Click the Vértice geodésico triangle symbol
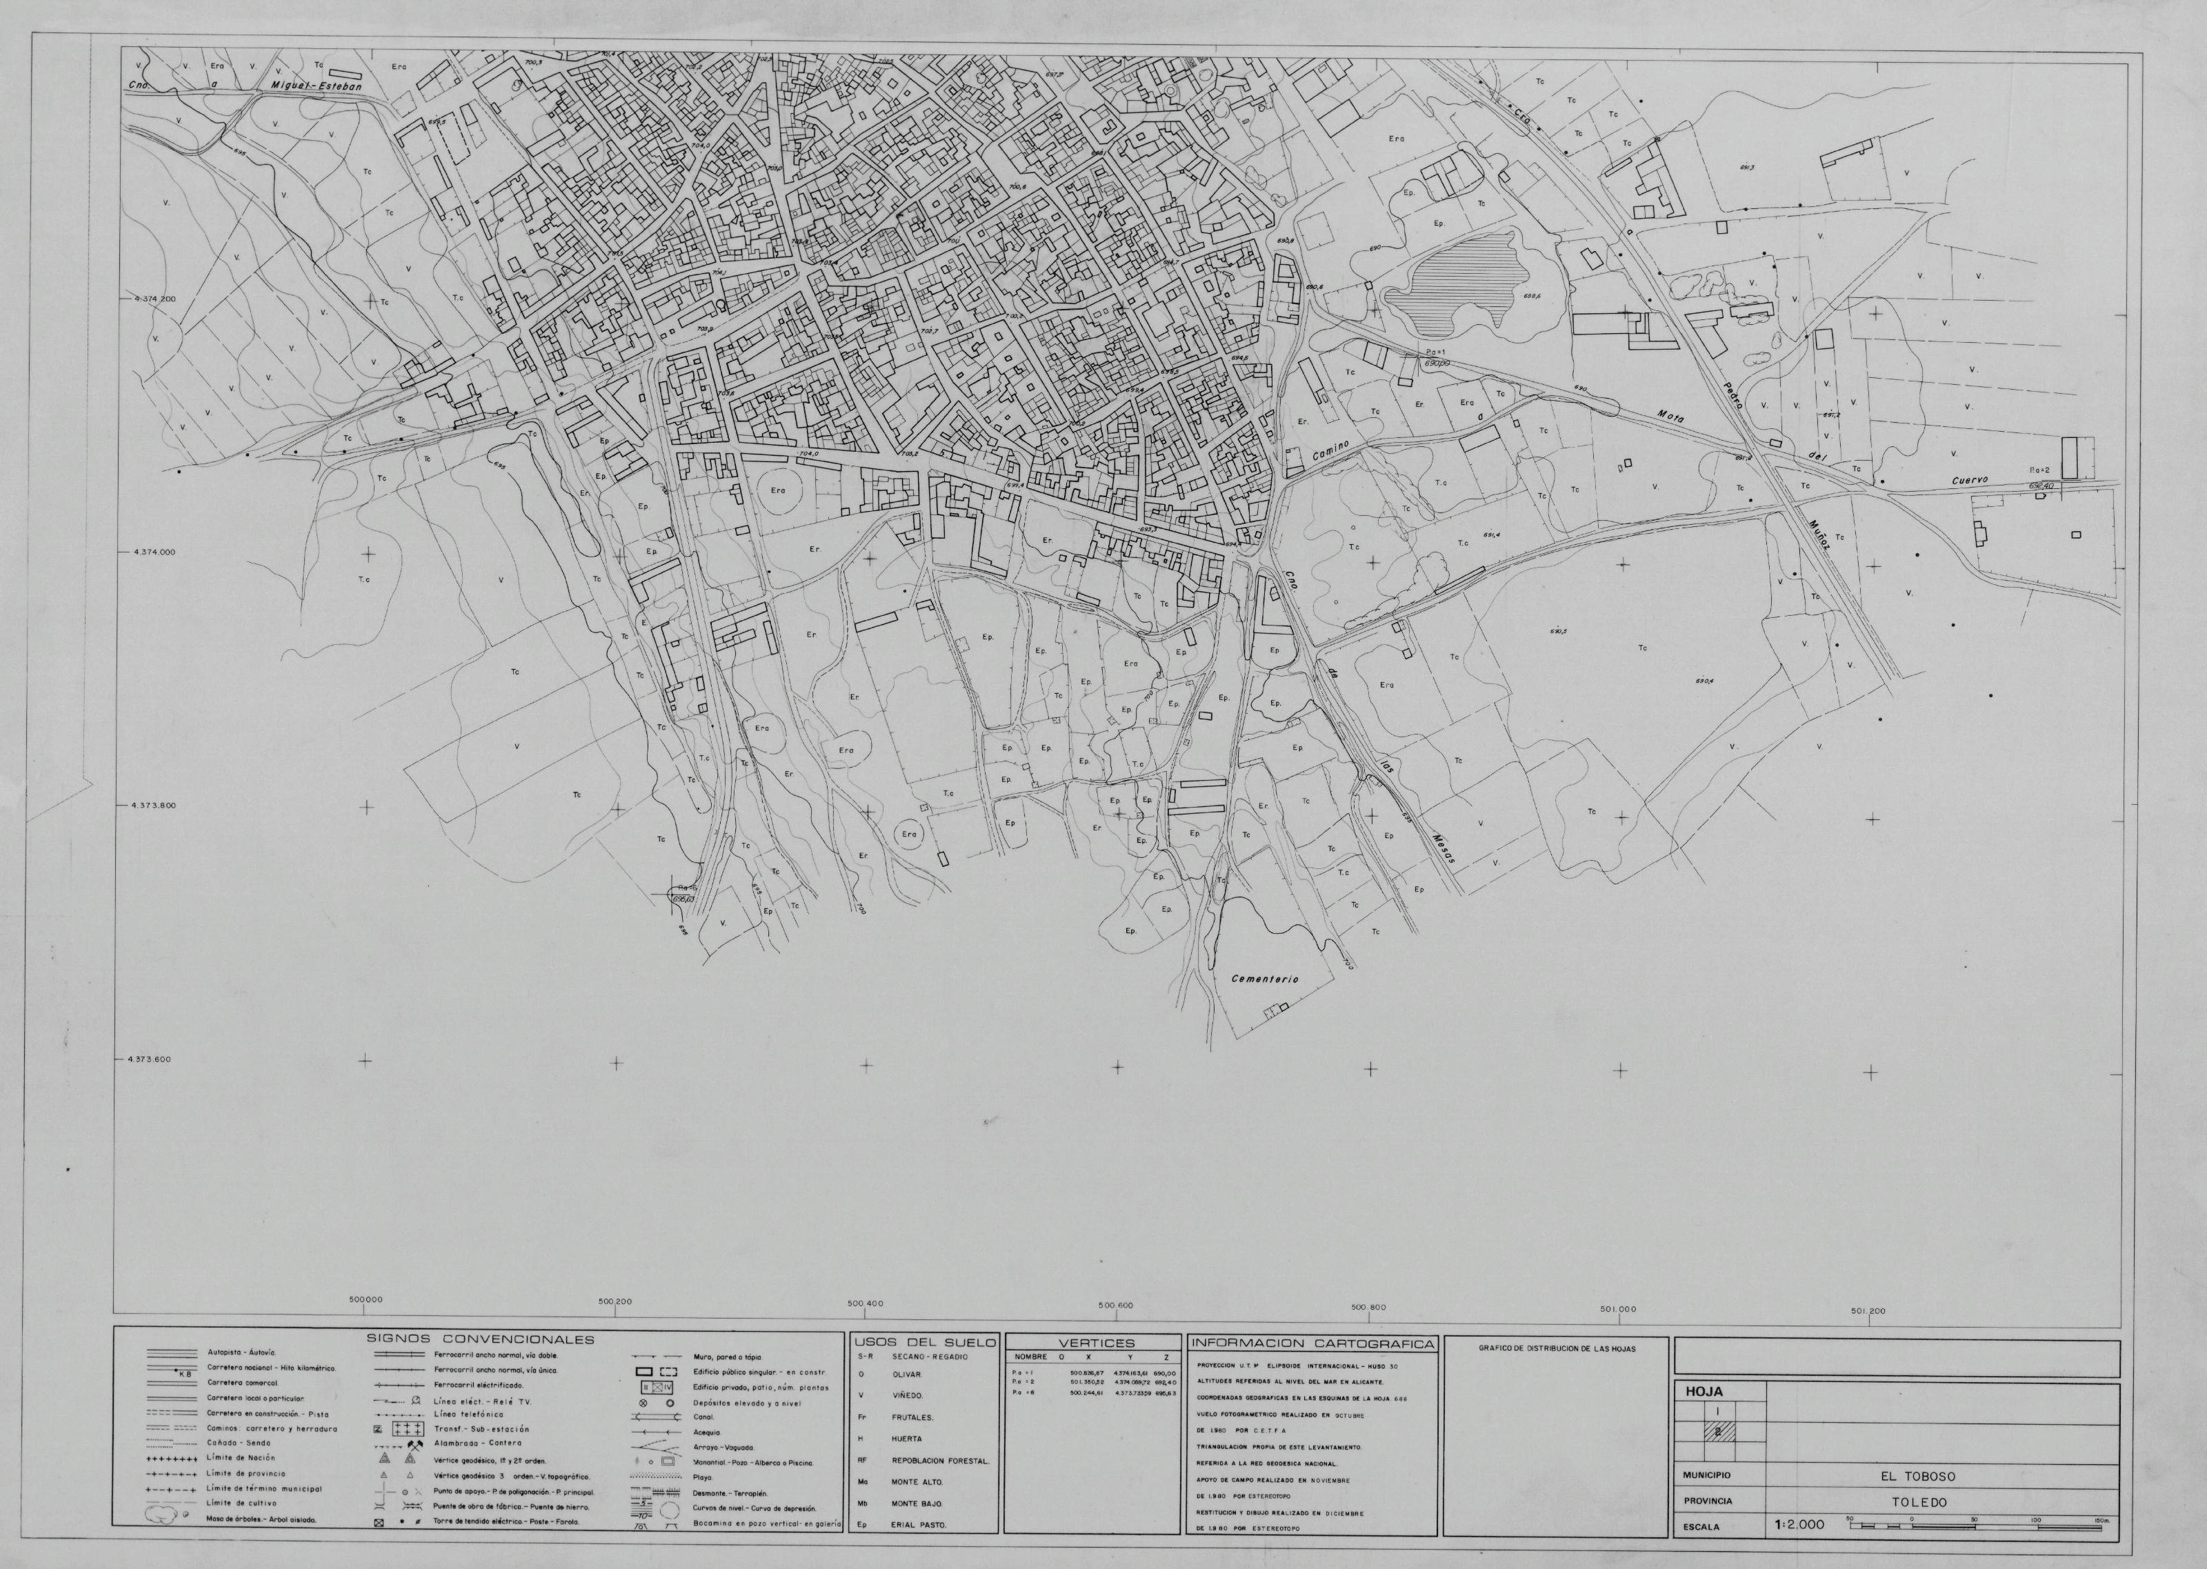The height and width of the screenshot is (1569, 2207). point(384,1458)
